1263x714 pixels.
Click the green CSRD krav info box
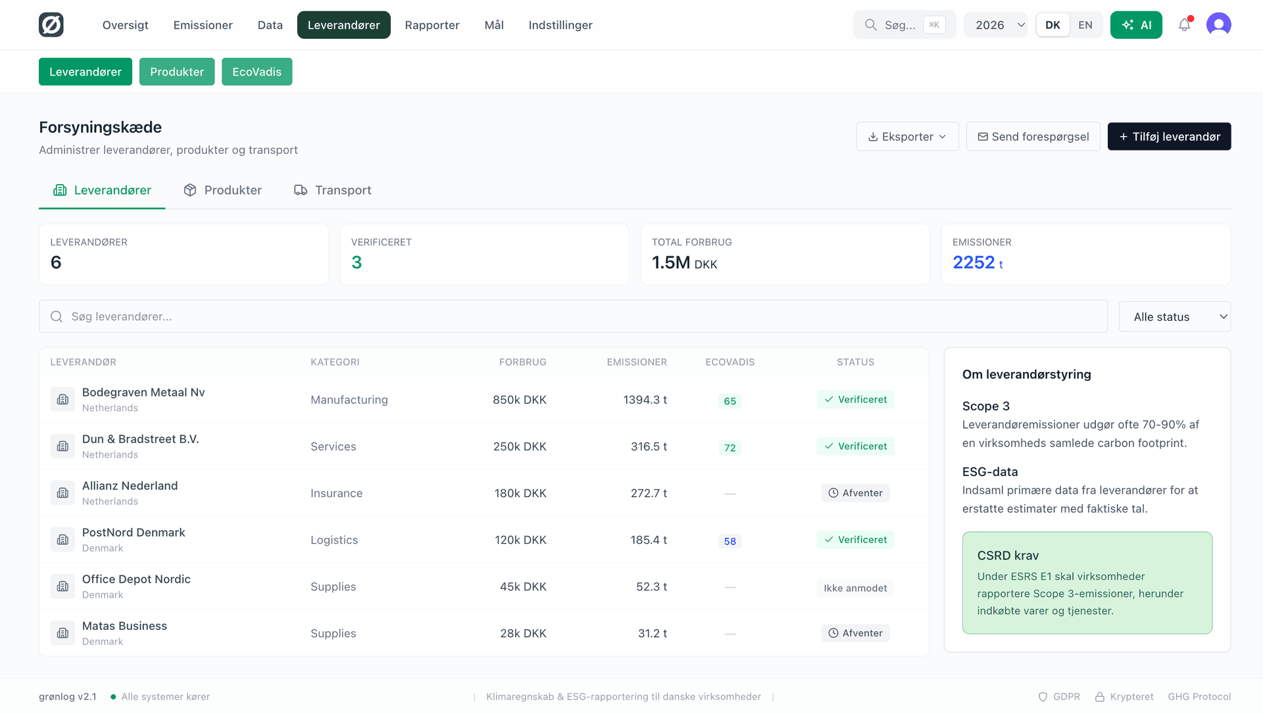1087,583
